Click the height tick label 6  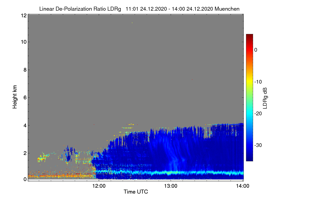25,97
